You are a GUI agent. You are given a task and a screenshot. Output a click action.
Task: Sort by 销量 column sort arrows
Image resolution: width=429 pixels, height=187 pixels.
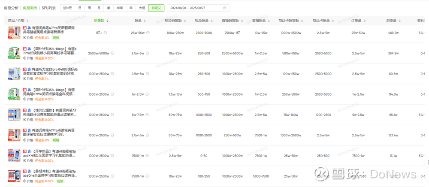pyautogui.click(x=145, y=21)
